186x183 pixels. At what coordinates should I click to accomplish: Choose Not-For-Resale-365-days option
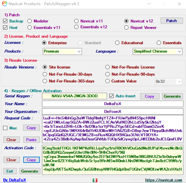click(x=45, y=81)
